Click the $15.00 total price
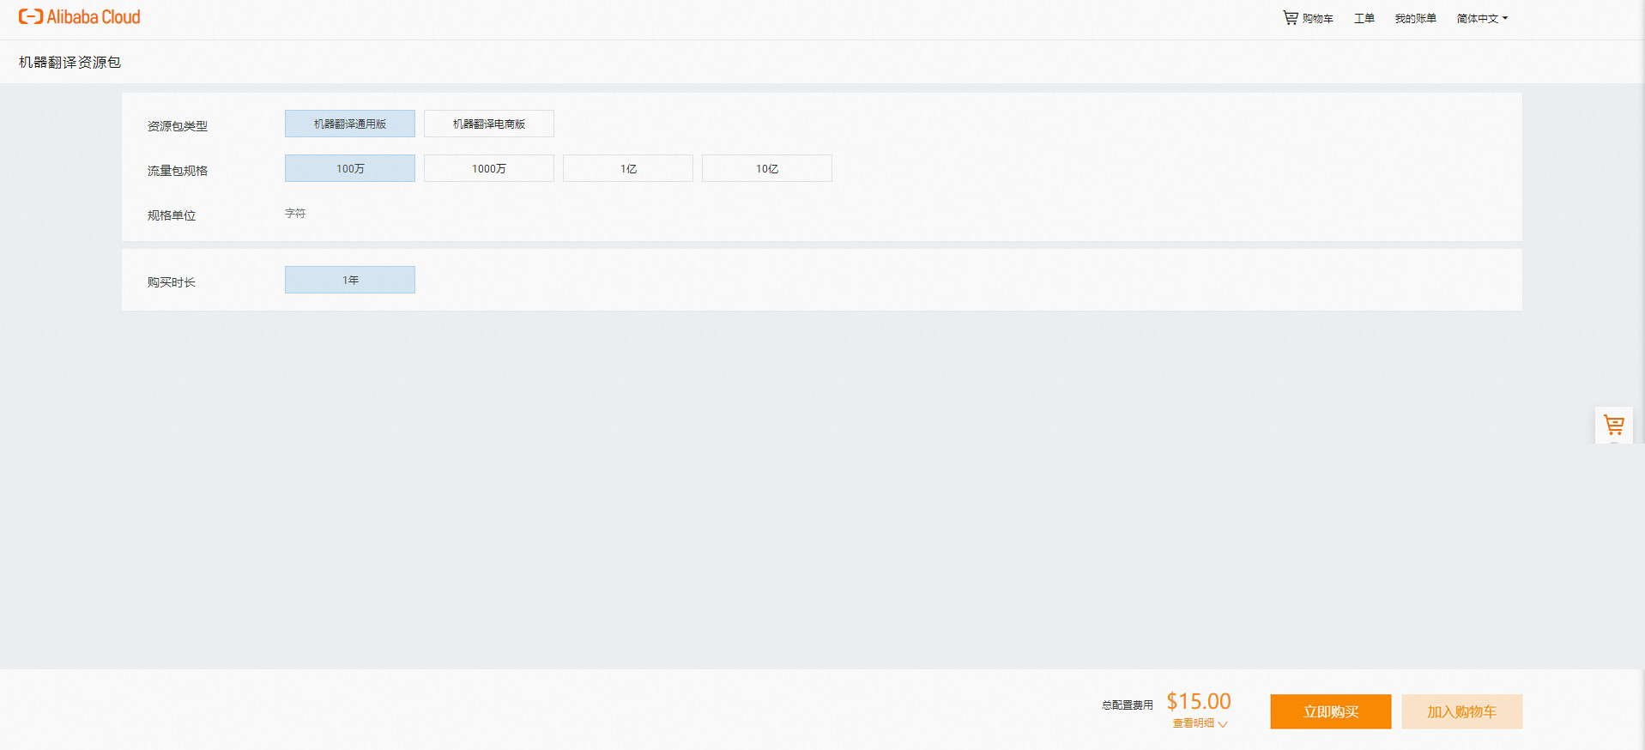1645x750 pixels. pyautogui.click(x=1199, y=701)
